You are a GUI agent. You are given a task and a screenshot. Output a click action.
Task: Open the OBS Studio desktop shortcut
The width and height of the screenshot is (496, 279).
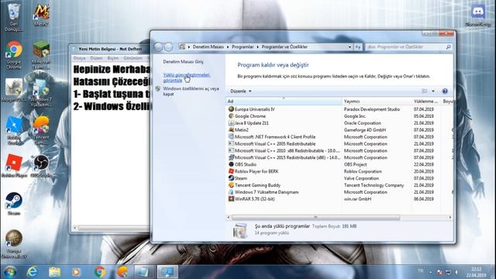(41, 165)
